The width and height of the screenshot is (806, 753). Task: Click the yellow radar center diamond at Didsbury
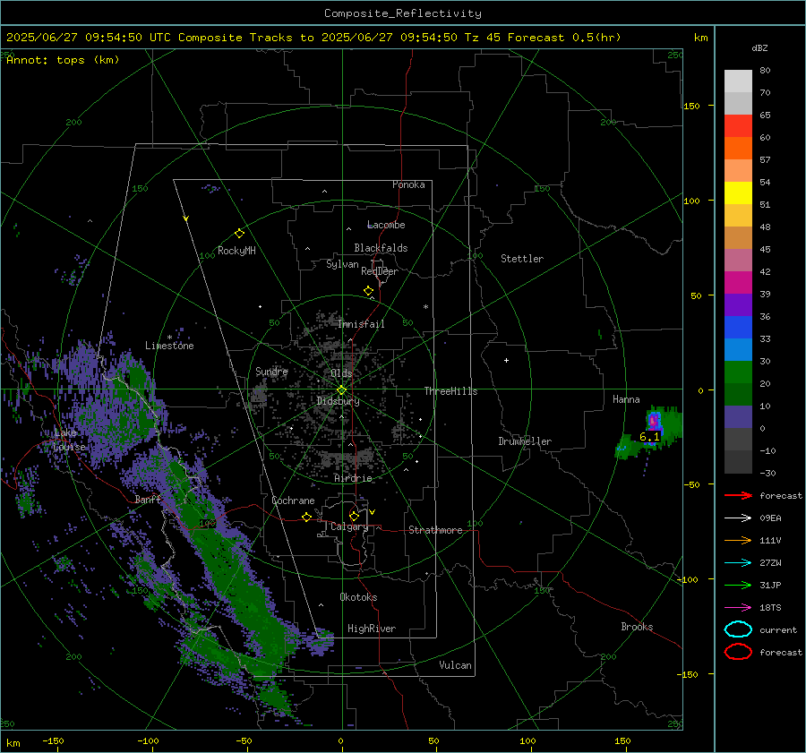click(341, 390)
